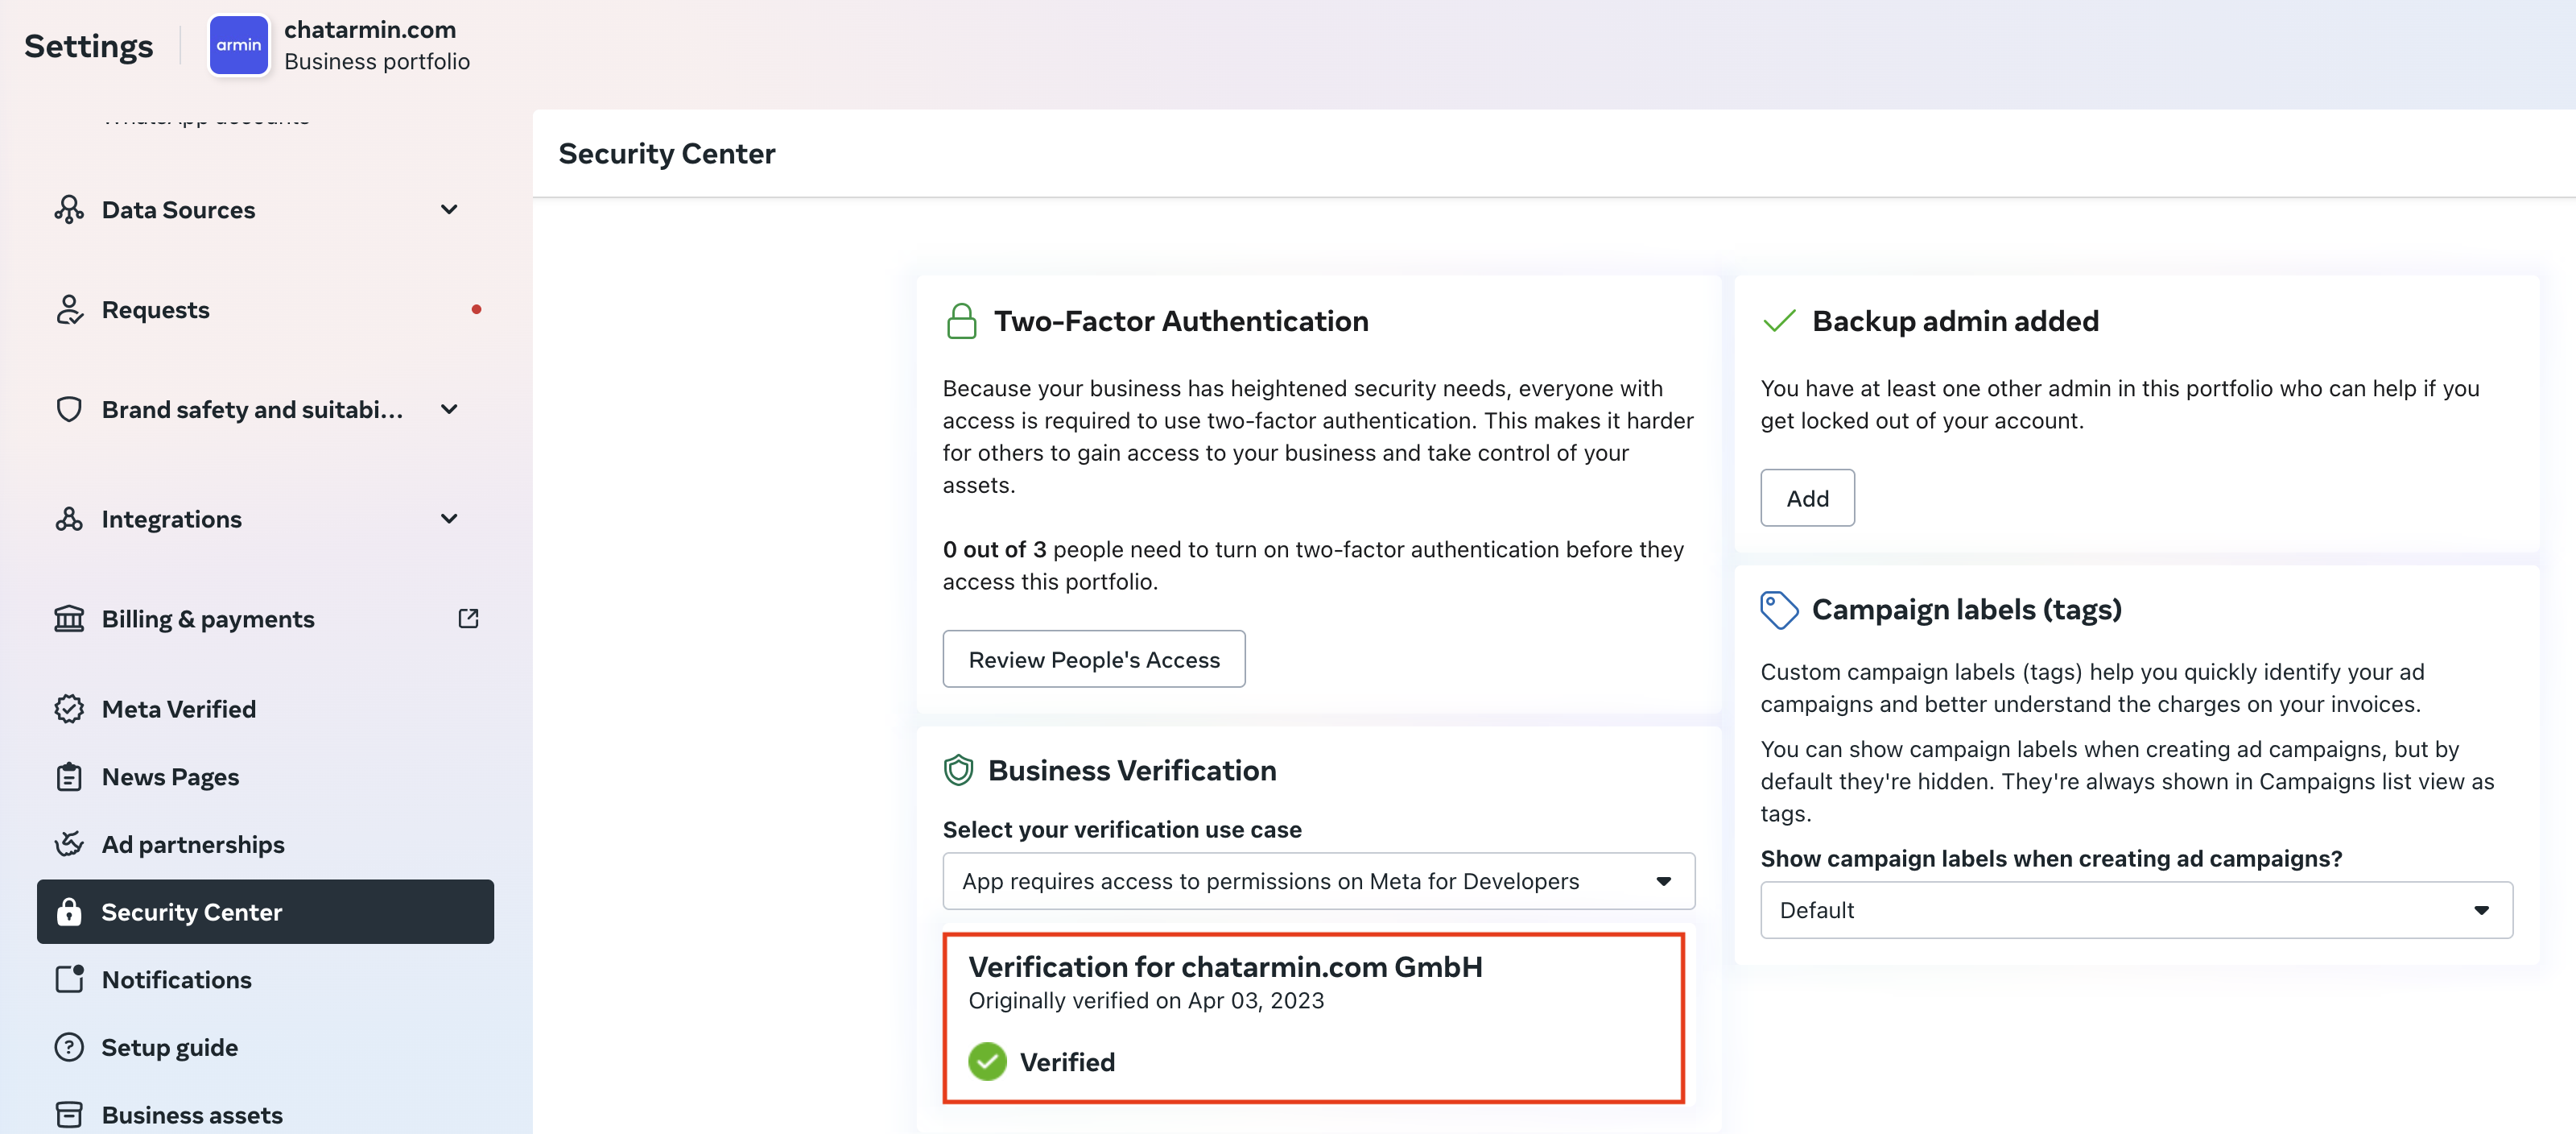The image size is (2576, 1134).
Task: Click the Meta Verified badge icon
Action: click(x=69, y=709)
